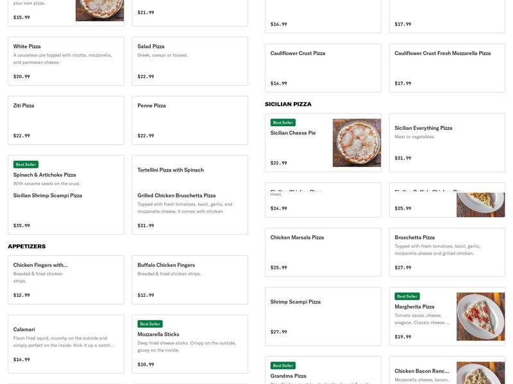The image size is (513, 384).
Task: Open the Sicilian Everything Pizza card
Action: [447, 143]
